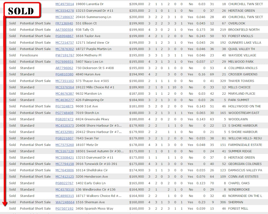Select MLS number AA7500504

[x=64, y=30]
